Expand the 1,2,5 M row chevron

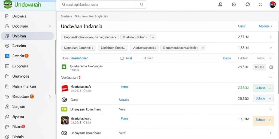pos(271,48)
